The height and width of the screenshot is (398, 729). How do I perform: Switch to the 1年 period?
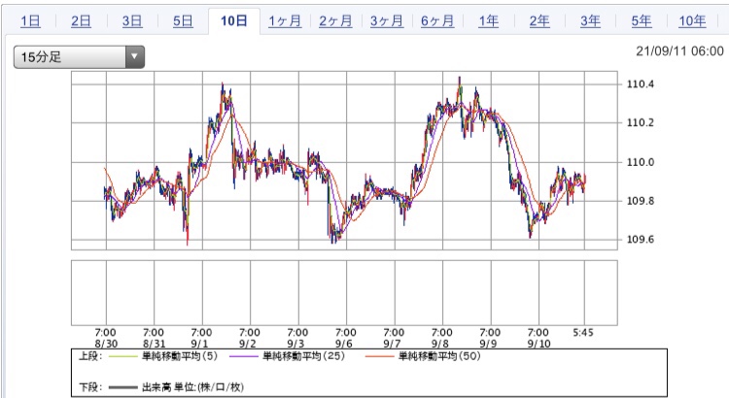489,21
